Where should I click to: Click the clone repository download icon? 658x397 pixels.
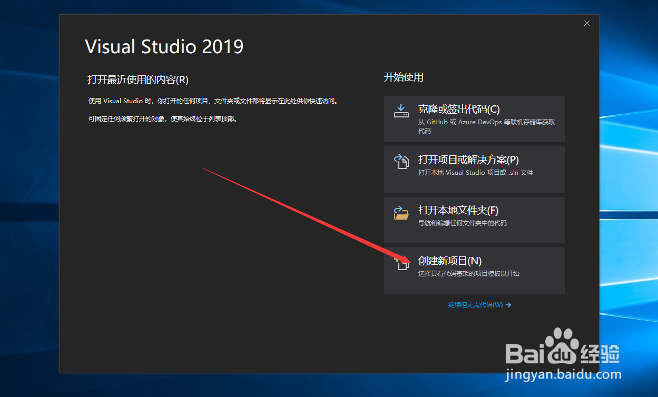401,111
